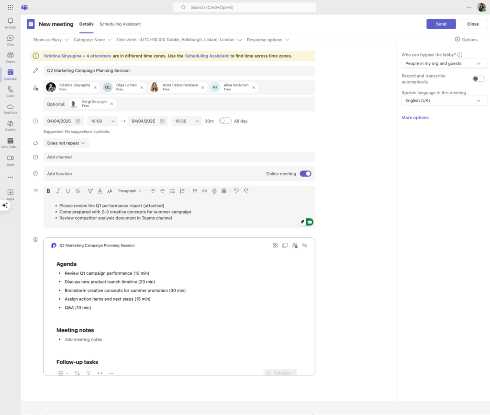This screenshot has height=415, width=490.
Task: Open more options ellipsis in notes toolbar
Action: pyautogui.click(x=111, y=373)
